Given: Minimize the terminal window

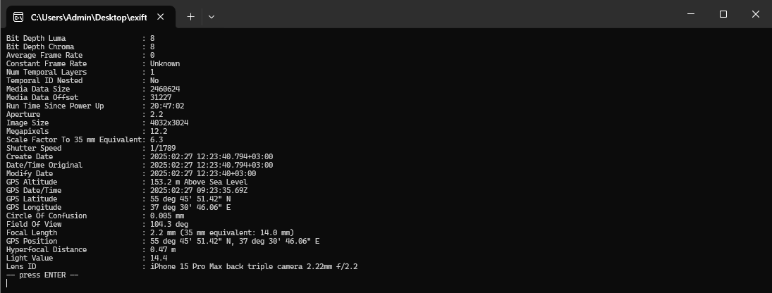Looking at the screenshot, I should tap(690, 14).
